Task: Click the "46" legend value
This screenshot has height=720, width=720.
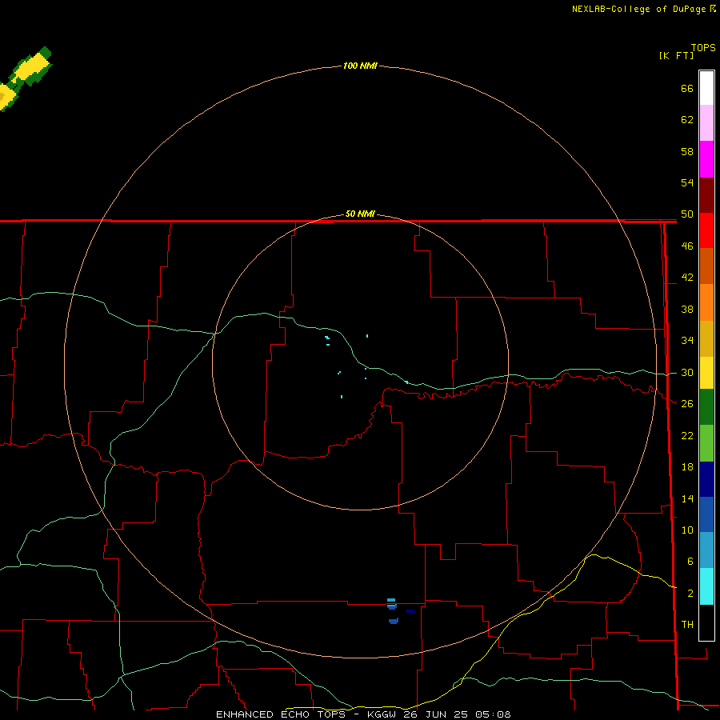Action: pyautogui.click(x=687, y=246)
